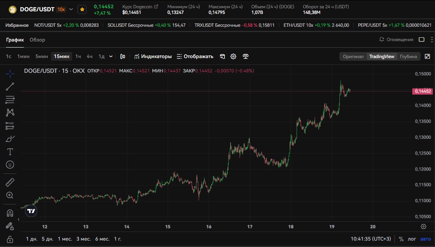Click the compare scales icon
Viewport: 435px width, 247px height.
[246, 57]
